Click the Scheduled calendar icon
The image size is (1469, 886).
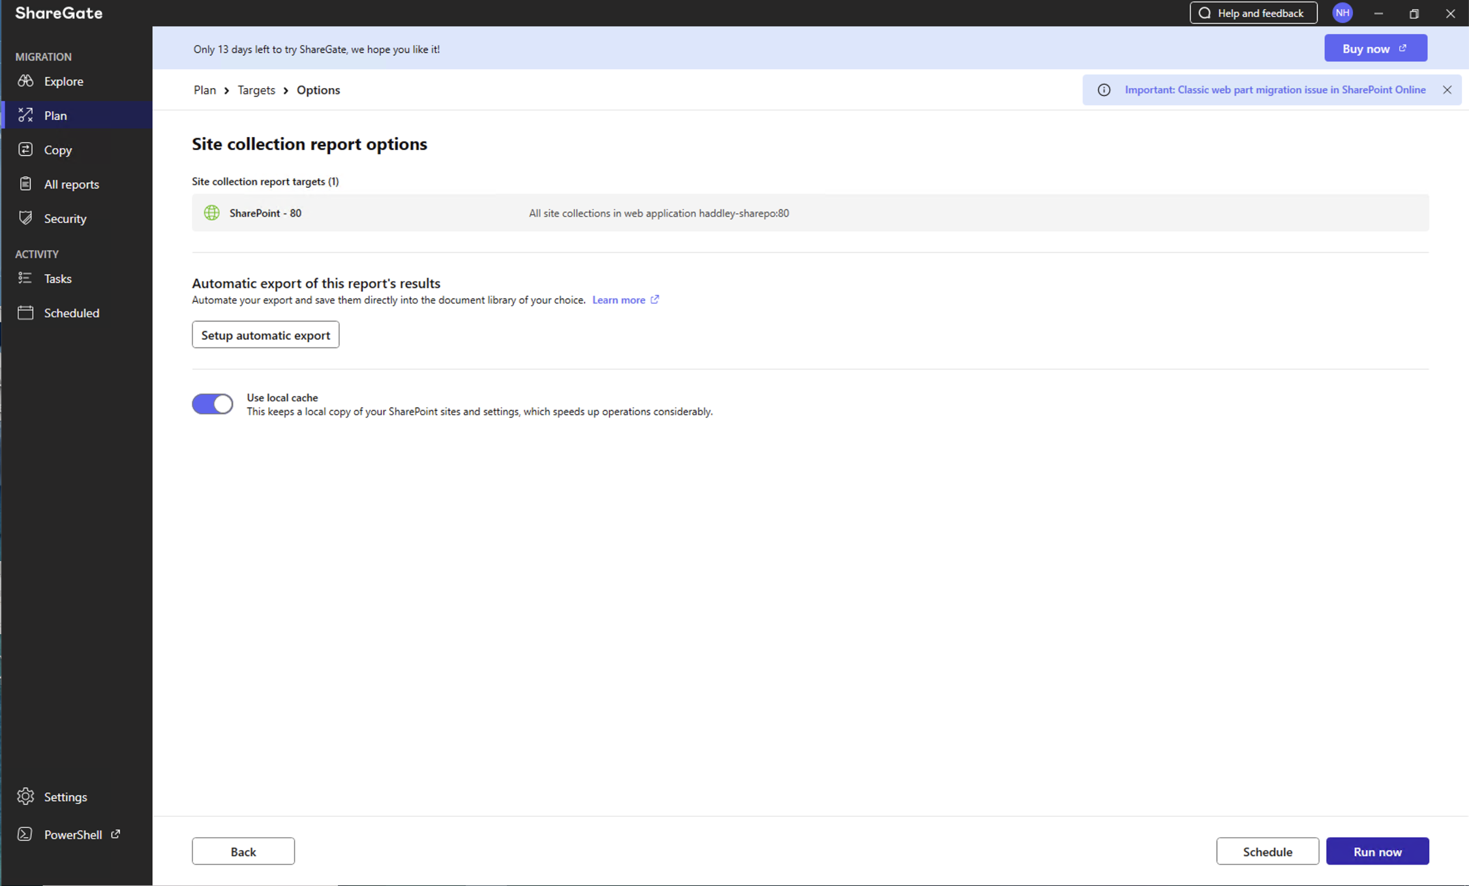click(x=25, y=313)
